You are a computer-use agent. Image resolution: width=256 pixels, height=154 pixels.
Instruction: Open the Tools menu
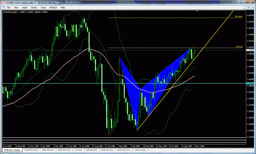click(43, 7)
